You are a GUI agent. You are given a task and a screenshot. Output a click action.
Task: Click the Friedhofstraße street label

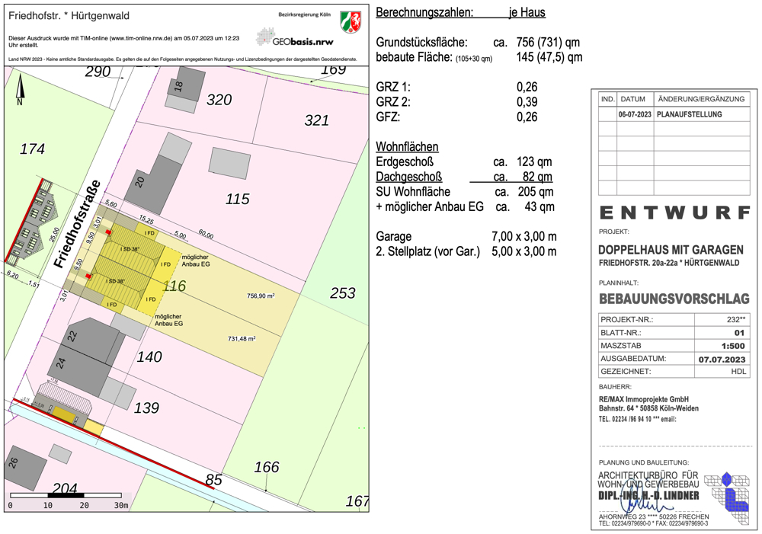[x=78, y=224]
